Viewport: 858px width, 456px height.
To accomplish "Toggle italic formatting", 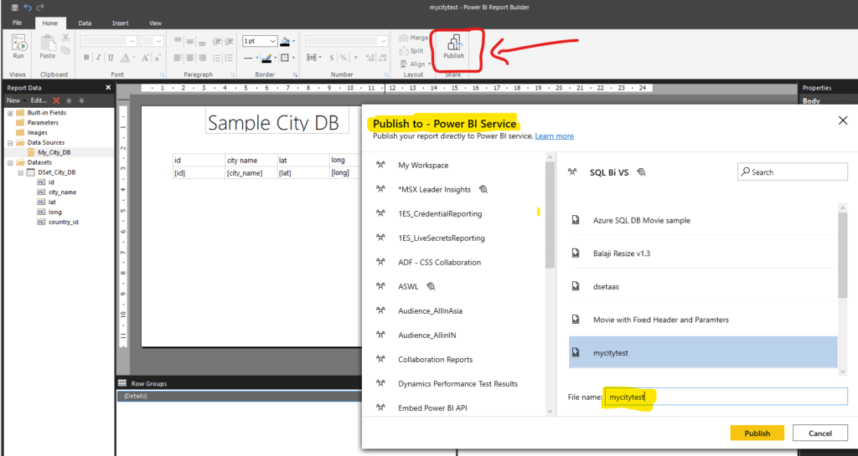I will [x=99, y=58].
